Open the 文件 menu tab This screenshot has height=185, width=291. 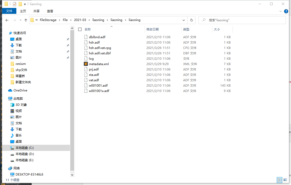tap(9, 11)
